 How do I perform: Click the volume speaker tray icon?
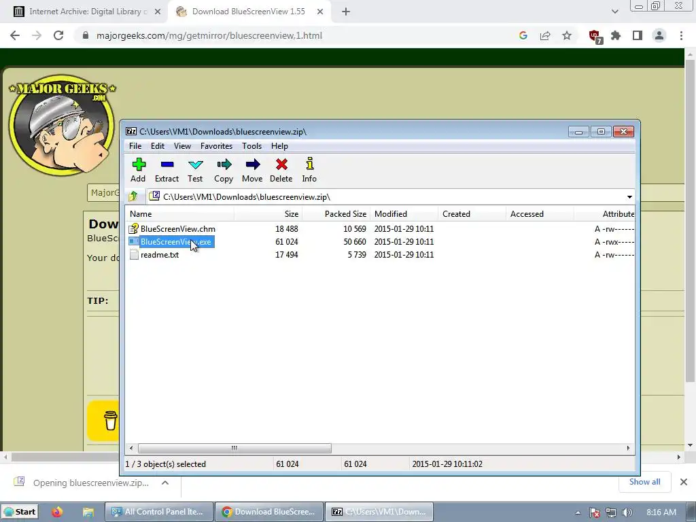click(627, 512)
